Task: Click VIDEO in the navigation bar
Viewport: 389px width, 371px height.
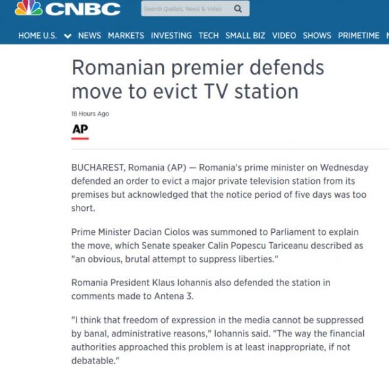Action: (x=284, y=36)
